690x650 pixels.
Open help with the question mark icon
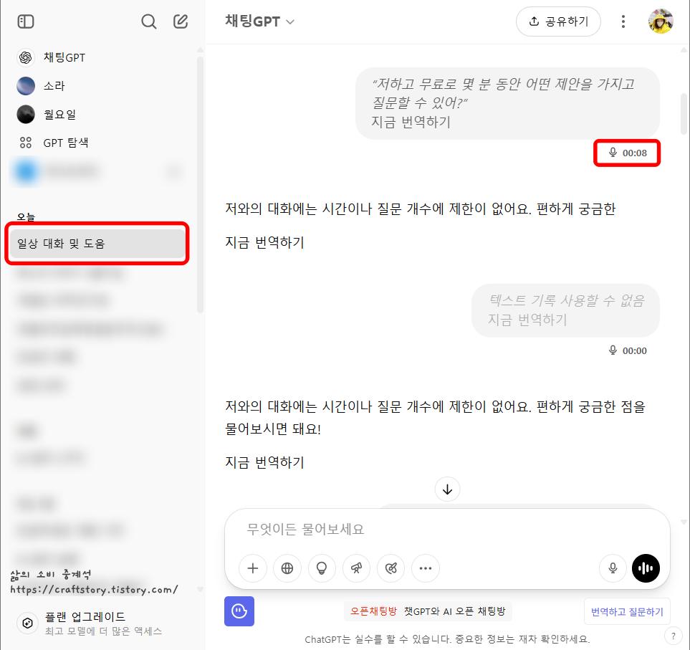coord(673,636)
